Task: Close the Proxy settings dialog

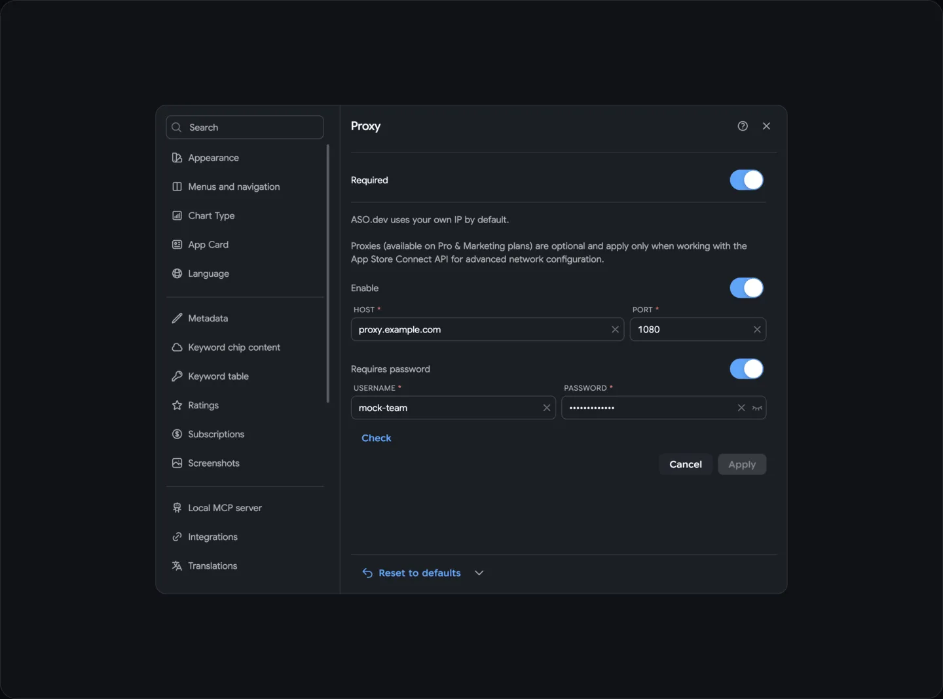Action: click(x=766, y=126)
